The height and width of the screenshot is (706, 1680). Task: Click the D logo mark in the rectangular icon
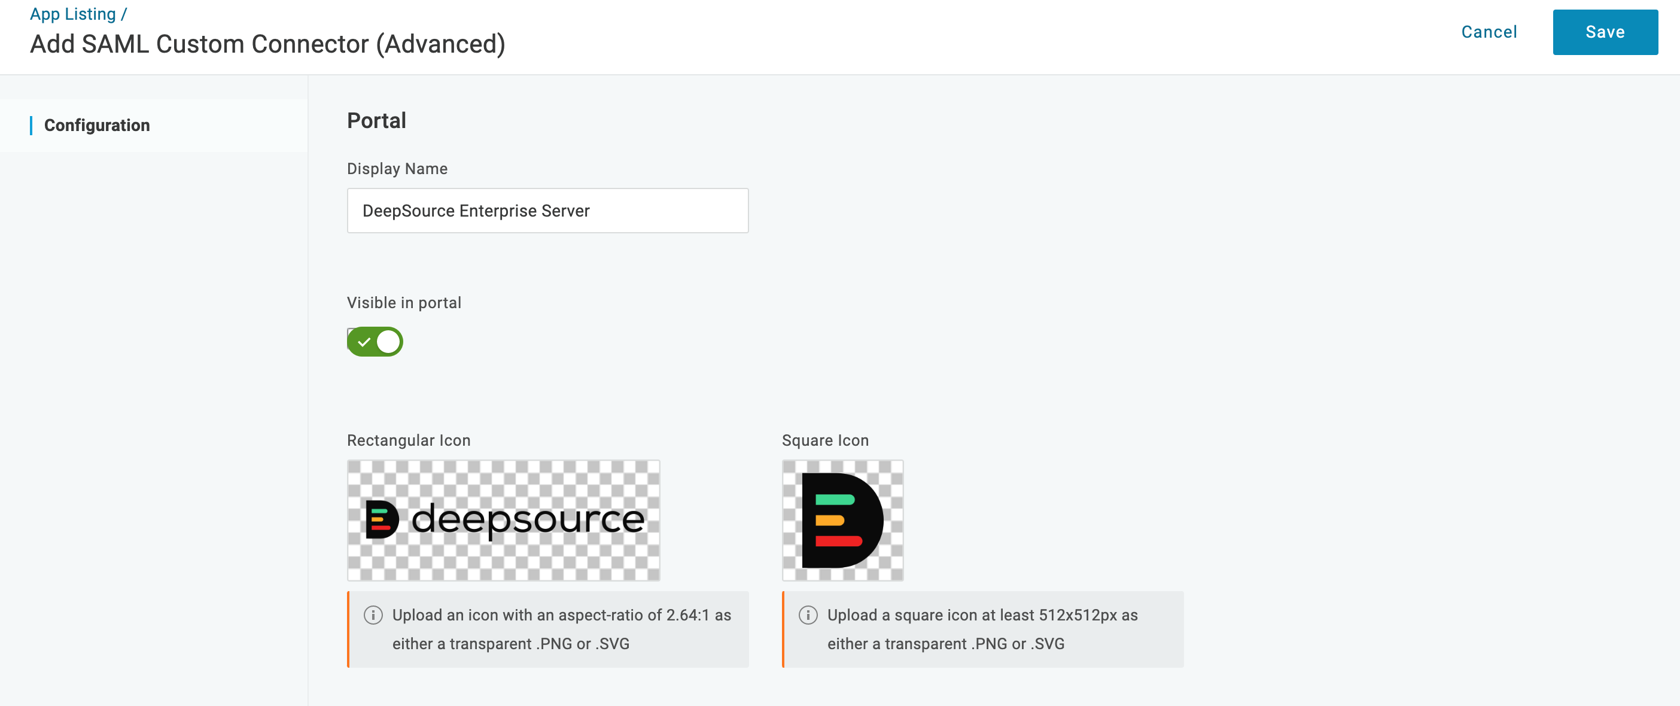tap(382, 519)
